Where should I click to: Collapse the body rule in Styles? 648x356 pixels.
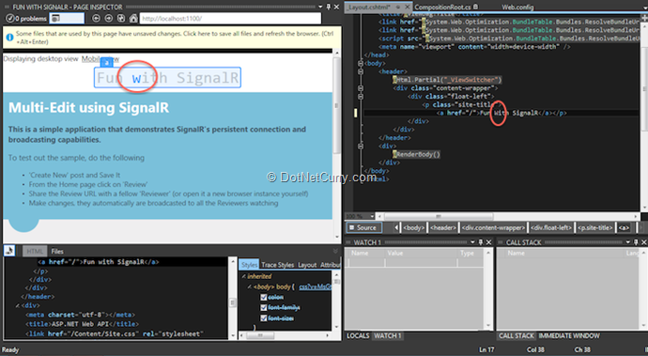pos(249,286)
